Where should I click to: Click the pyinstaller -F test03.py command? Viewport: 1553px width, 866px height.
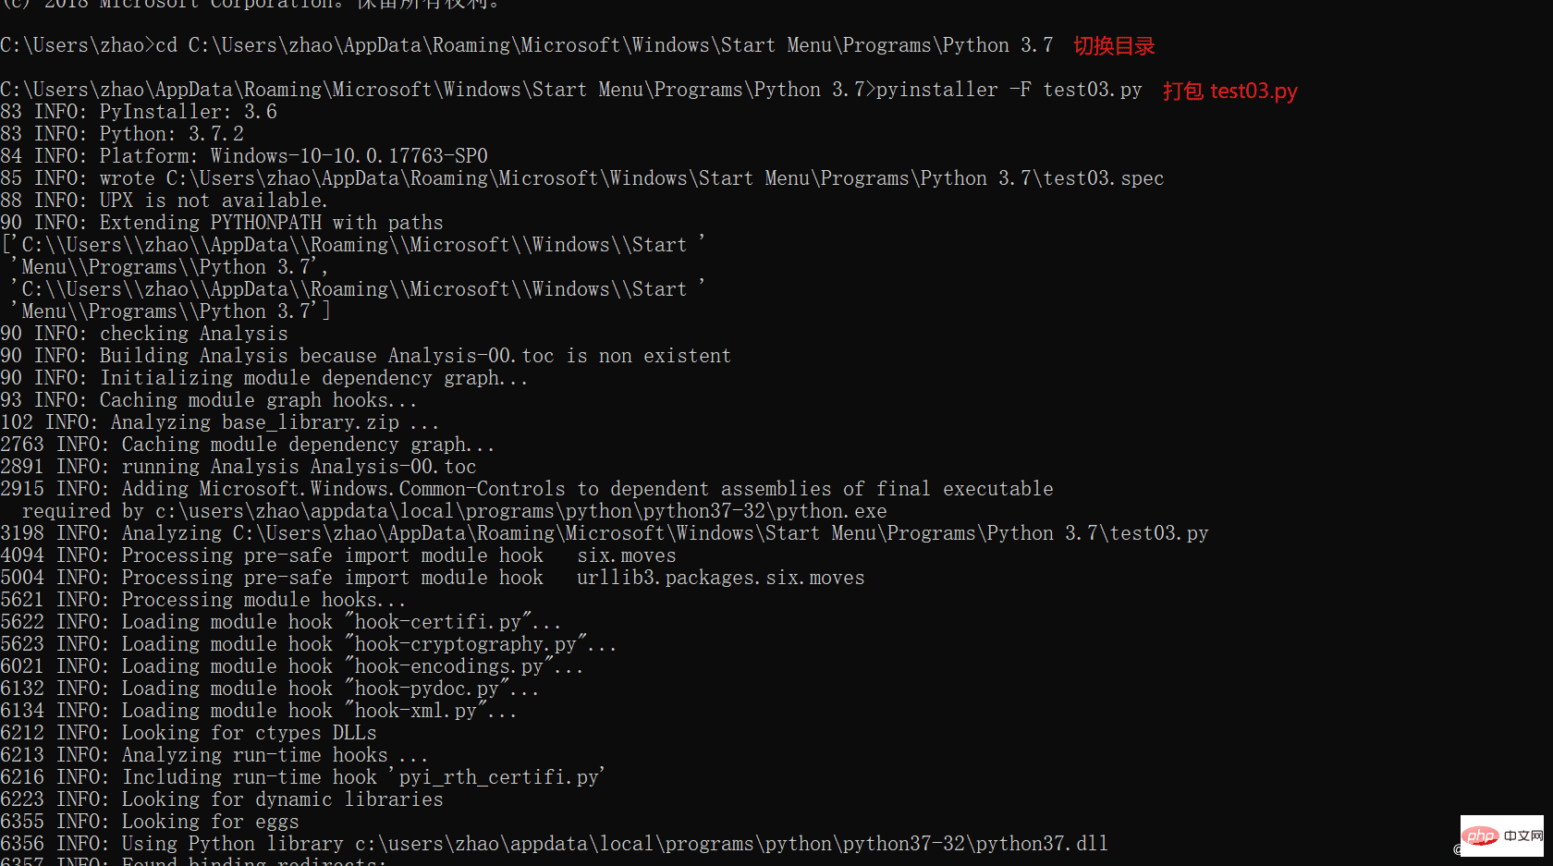(x=1009, y=90)
